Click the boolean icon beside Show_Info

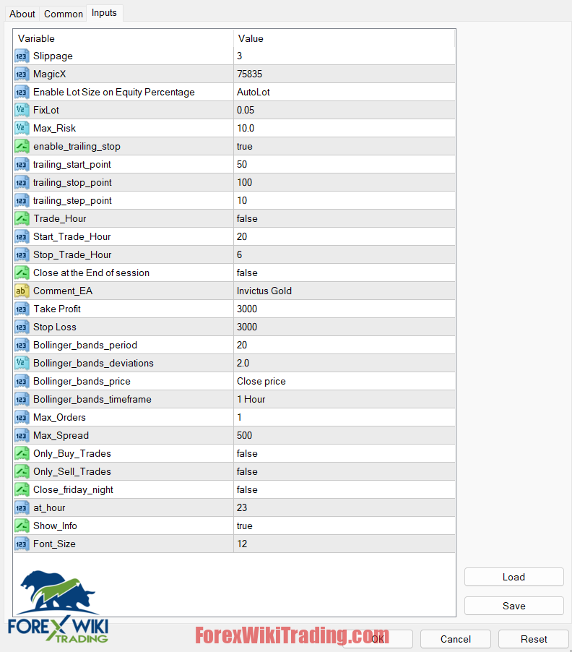coord(22,526)
